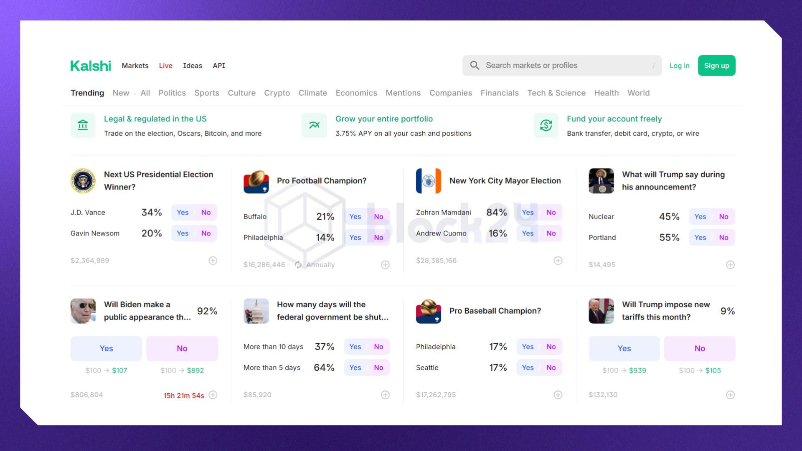Open the Crypto category tab
The width and height of the screenshot is (802, 451).
[x=277, y=93]
